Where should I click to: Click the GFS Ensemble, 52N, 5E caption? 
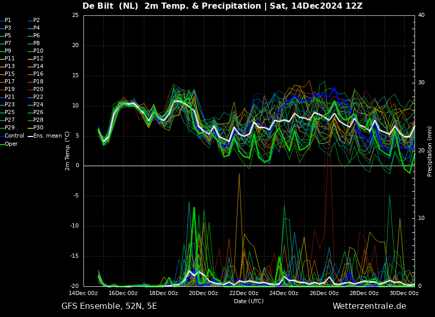109,306
